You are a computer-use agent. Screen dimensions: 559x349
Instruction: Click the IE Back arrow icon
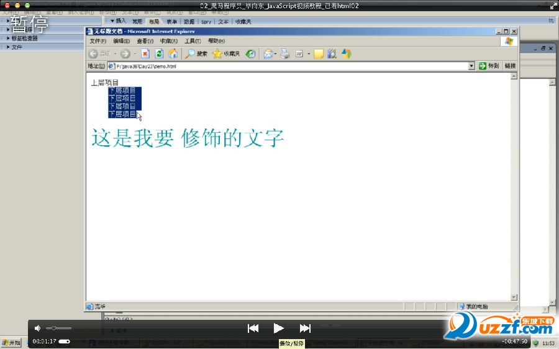coord(93,54)
